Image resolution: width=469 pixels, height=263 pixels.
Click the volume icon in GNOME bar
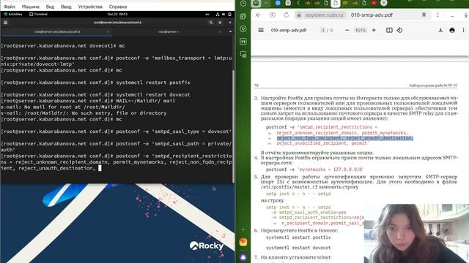224,14
